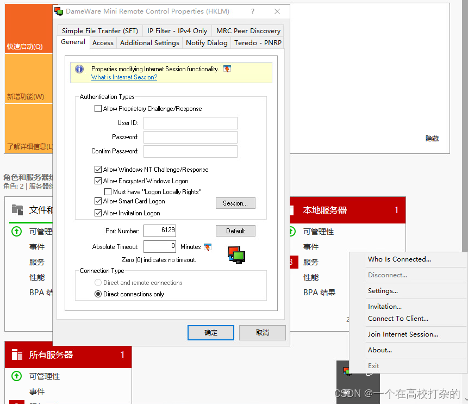
Task: Open the Notify Dialog tab
Action: point(207,43)
